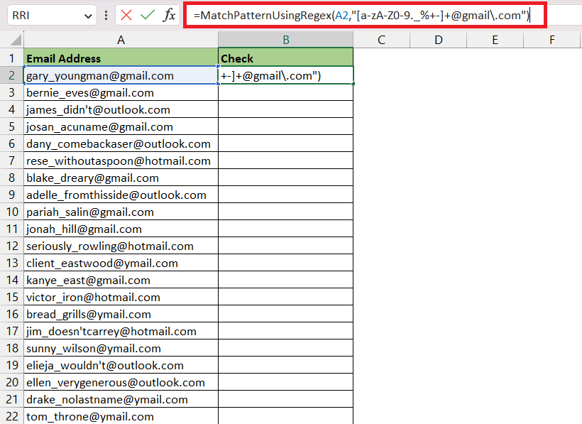The width and height of the screenshot is (582, 424).
Task: Click the Email Address header cell
Action: [x=121, y=58]
